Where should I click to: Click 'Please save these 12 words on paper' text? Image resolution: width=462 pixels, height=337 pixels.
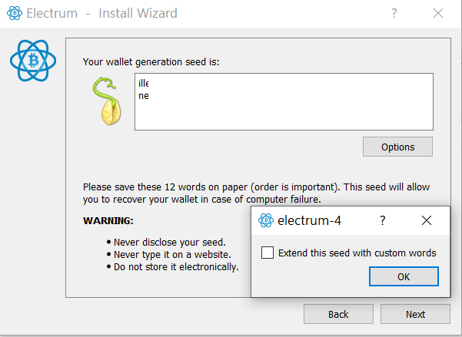[x=165, y=187]
